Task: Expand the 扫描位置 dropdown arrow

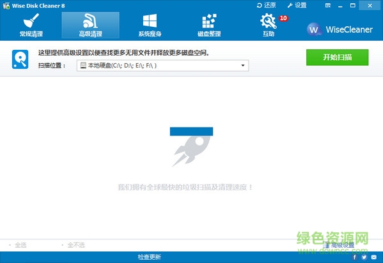Action: [243, 65]
